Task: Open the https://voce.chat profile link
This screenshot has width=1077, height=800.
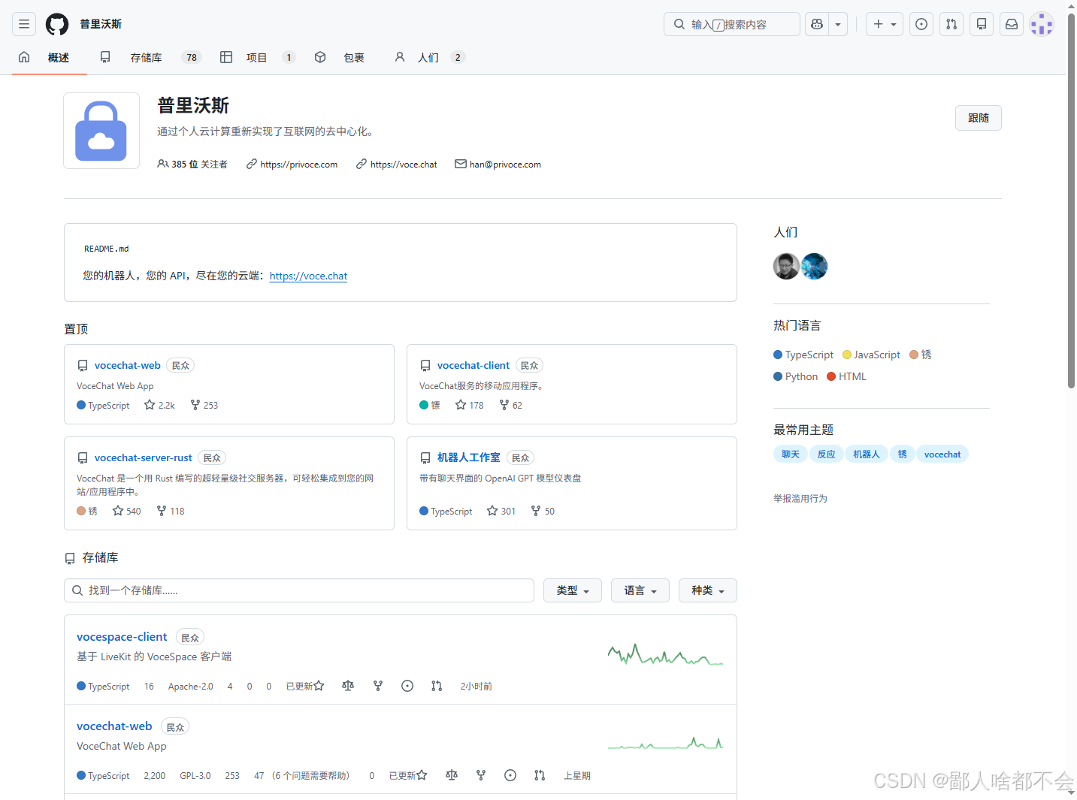Action: 403,164
